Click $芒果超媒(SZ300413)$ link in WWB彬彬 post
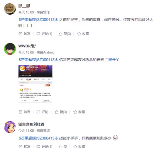Viewport: 163px width, 148px height. pyautogui.click(x=38, y=60)
